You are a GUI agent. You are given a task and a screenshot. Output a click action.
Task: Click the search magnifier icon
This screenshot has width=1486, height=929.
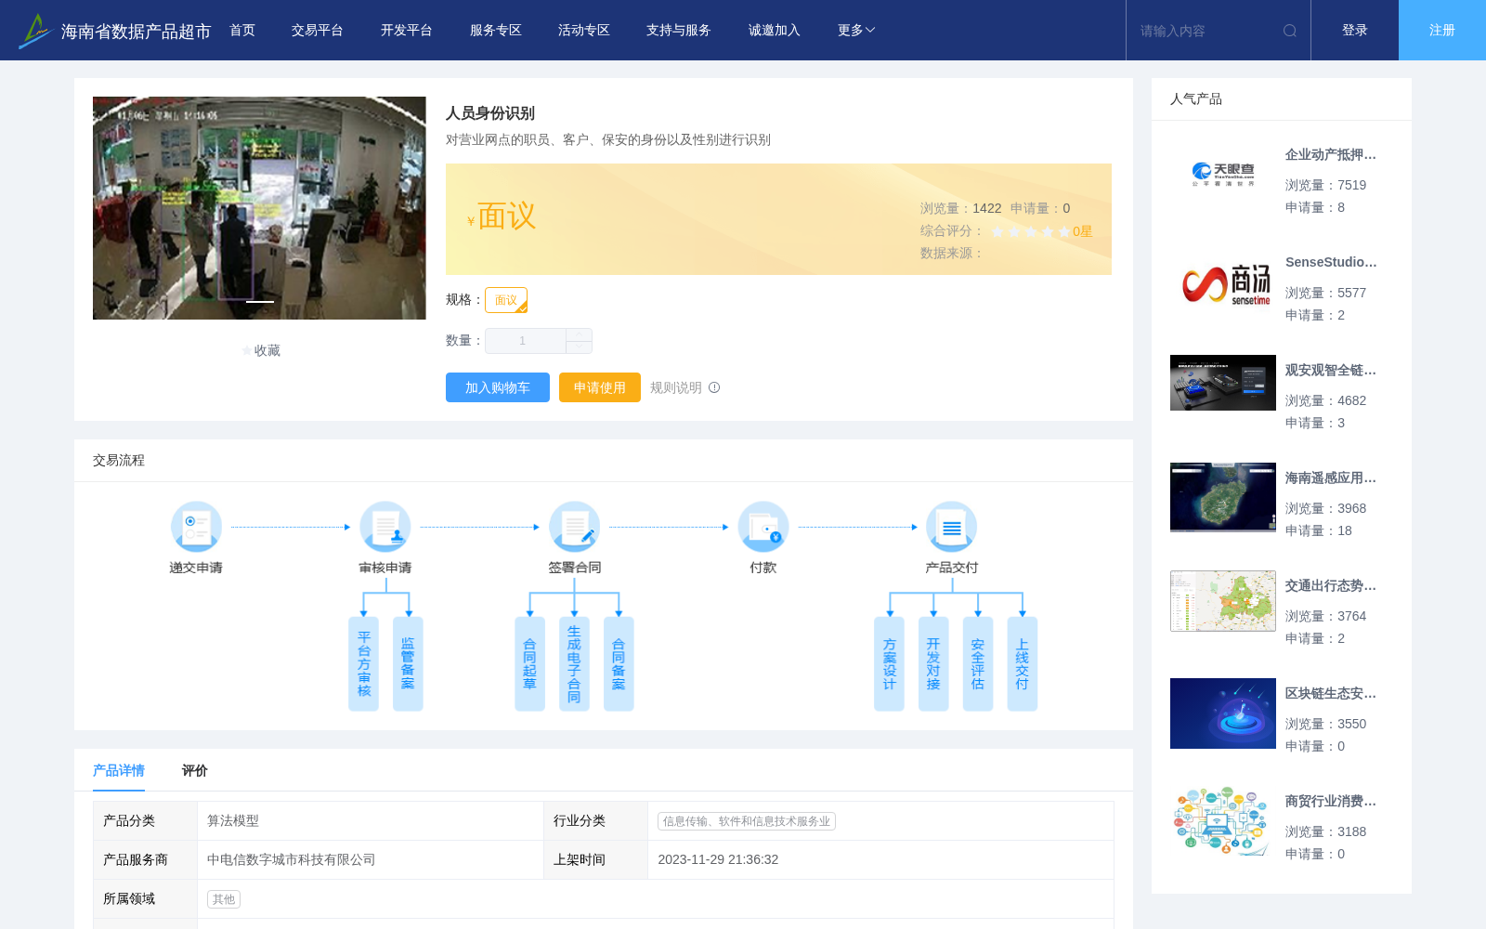(x=1290, y=31)
